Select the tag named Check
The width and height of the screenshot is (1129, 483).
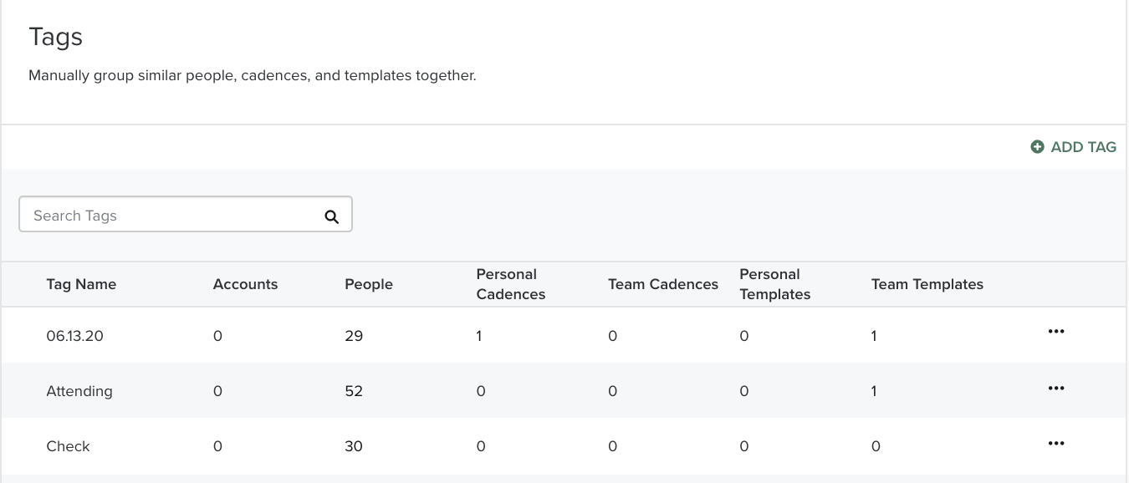pos(68,446)
